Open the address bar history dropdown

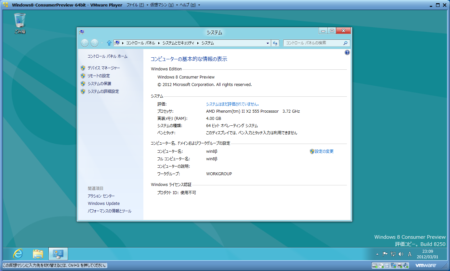tap(268, 43)
